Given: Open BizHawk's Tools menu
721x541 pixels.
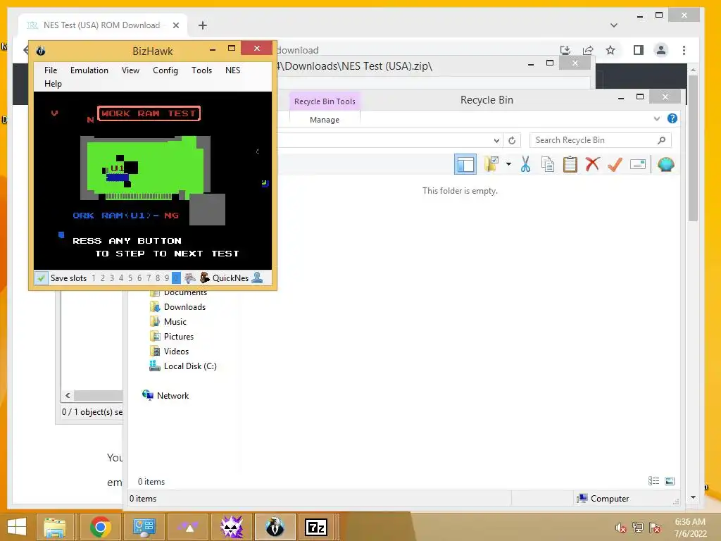Looking at the screenshot, I should (x=201, y=70).
